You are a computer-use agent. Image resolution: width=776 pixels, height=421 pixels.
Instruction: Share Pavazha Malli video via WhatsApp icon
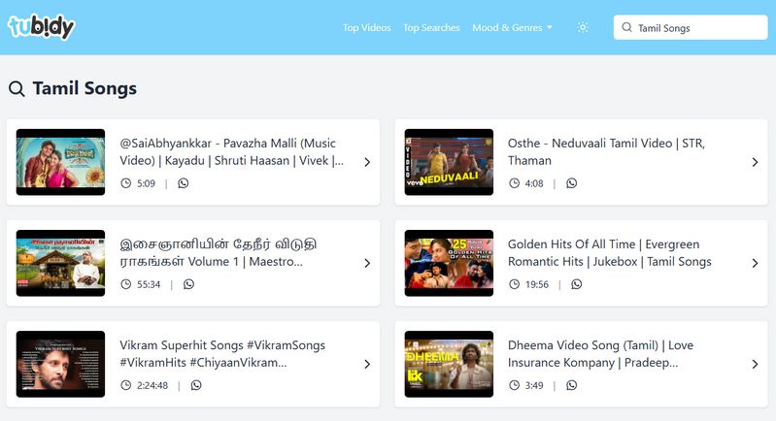[184, 183]
